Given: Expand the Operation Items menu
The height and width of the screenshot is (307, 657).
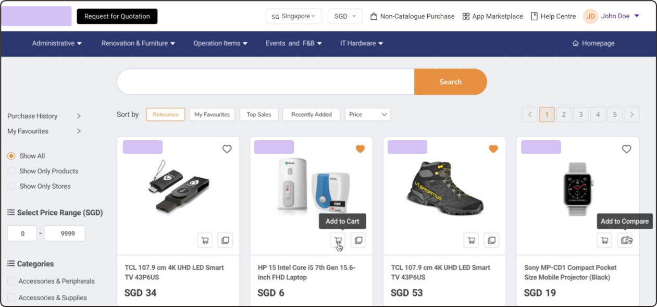Looking at the screenshot, I should pyautogui.click(x=220, y=43).
